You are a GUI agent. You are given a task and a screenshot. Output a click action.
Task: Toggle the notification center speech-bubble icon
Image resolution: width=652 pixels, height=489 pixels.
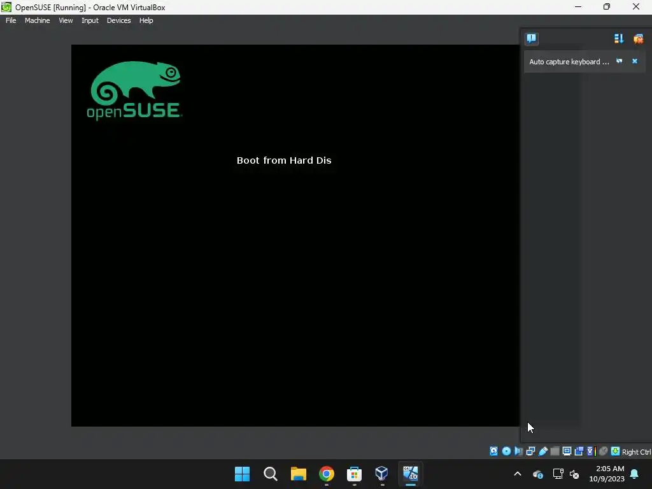click(532, 39)
